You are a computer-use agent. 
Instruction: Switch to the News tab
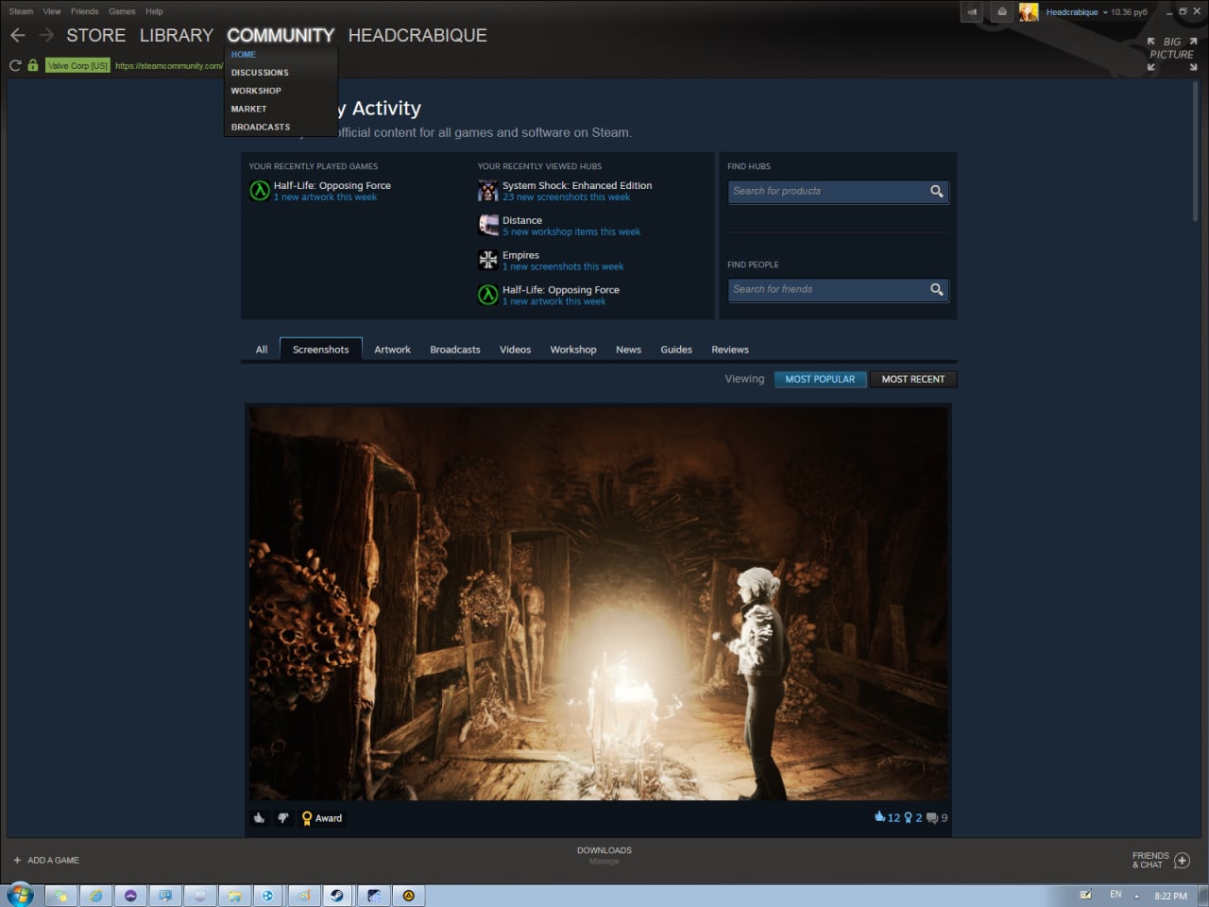tap(628, 350)
